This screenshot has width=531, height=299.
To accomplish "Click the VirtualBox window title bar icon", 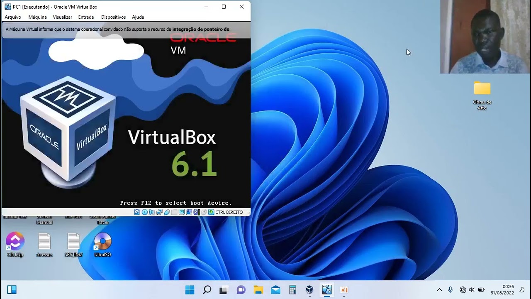I will coord(7,7).
